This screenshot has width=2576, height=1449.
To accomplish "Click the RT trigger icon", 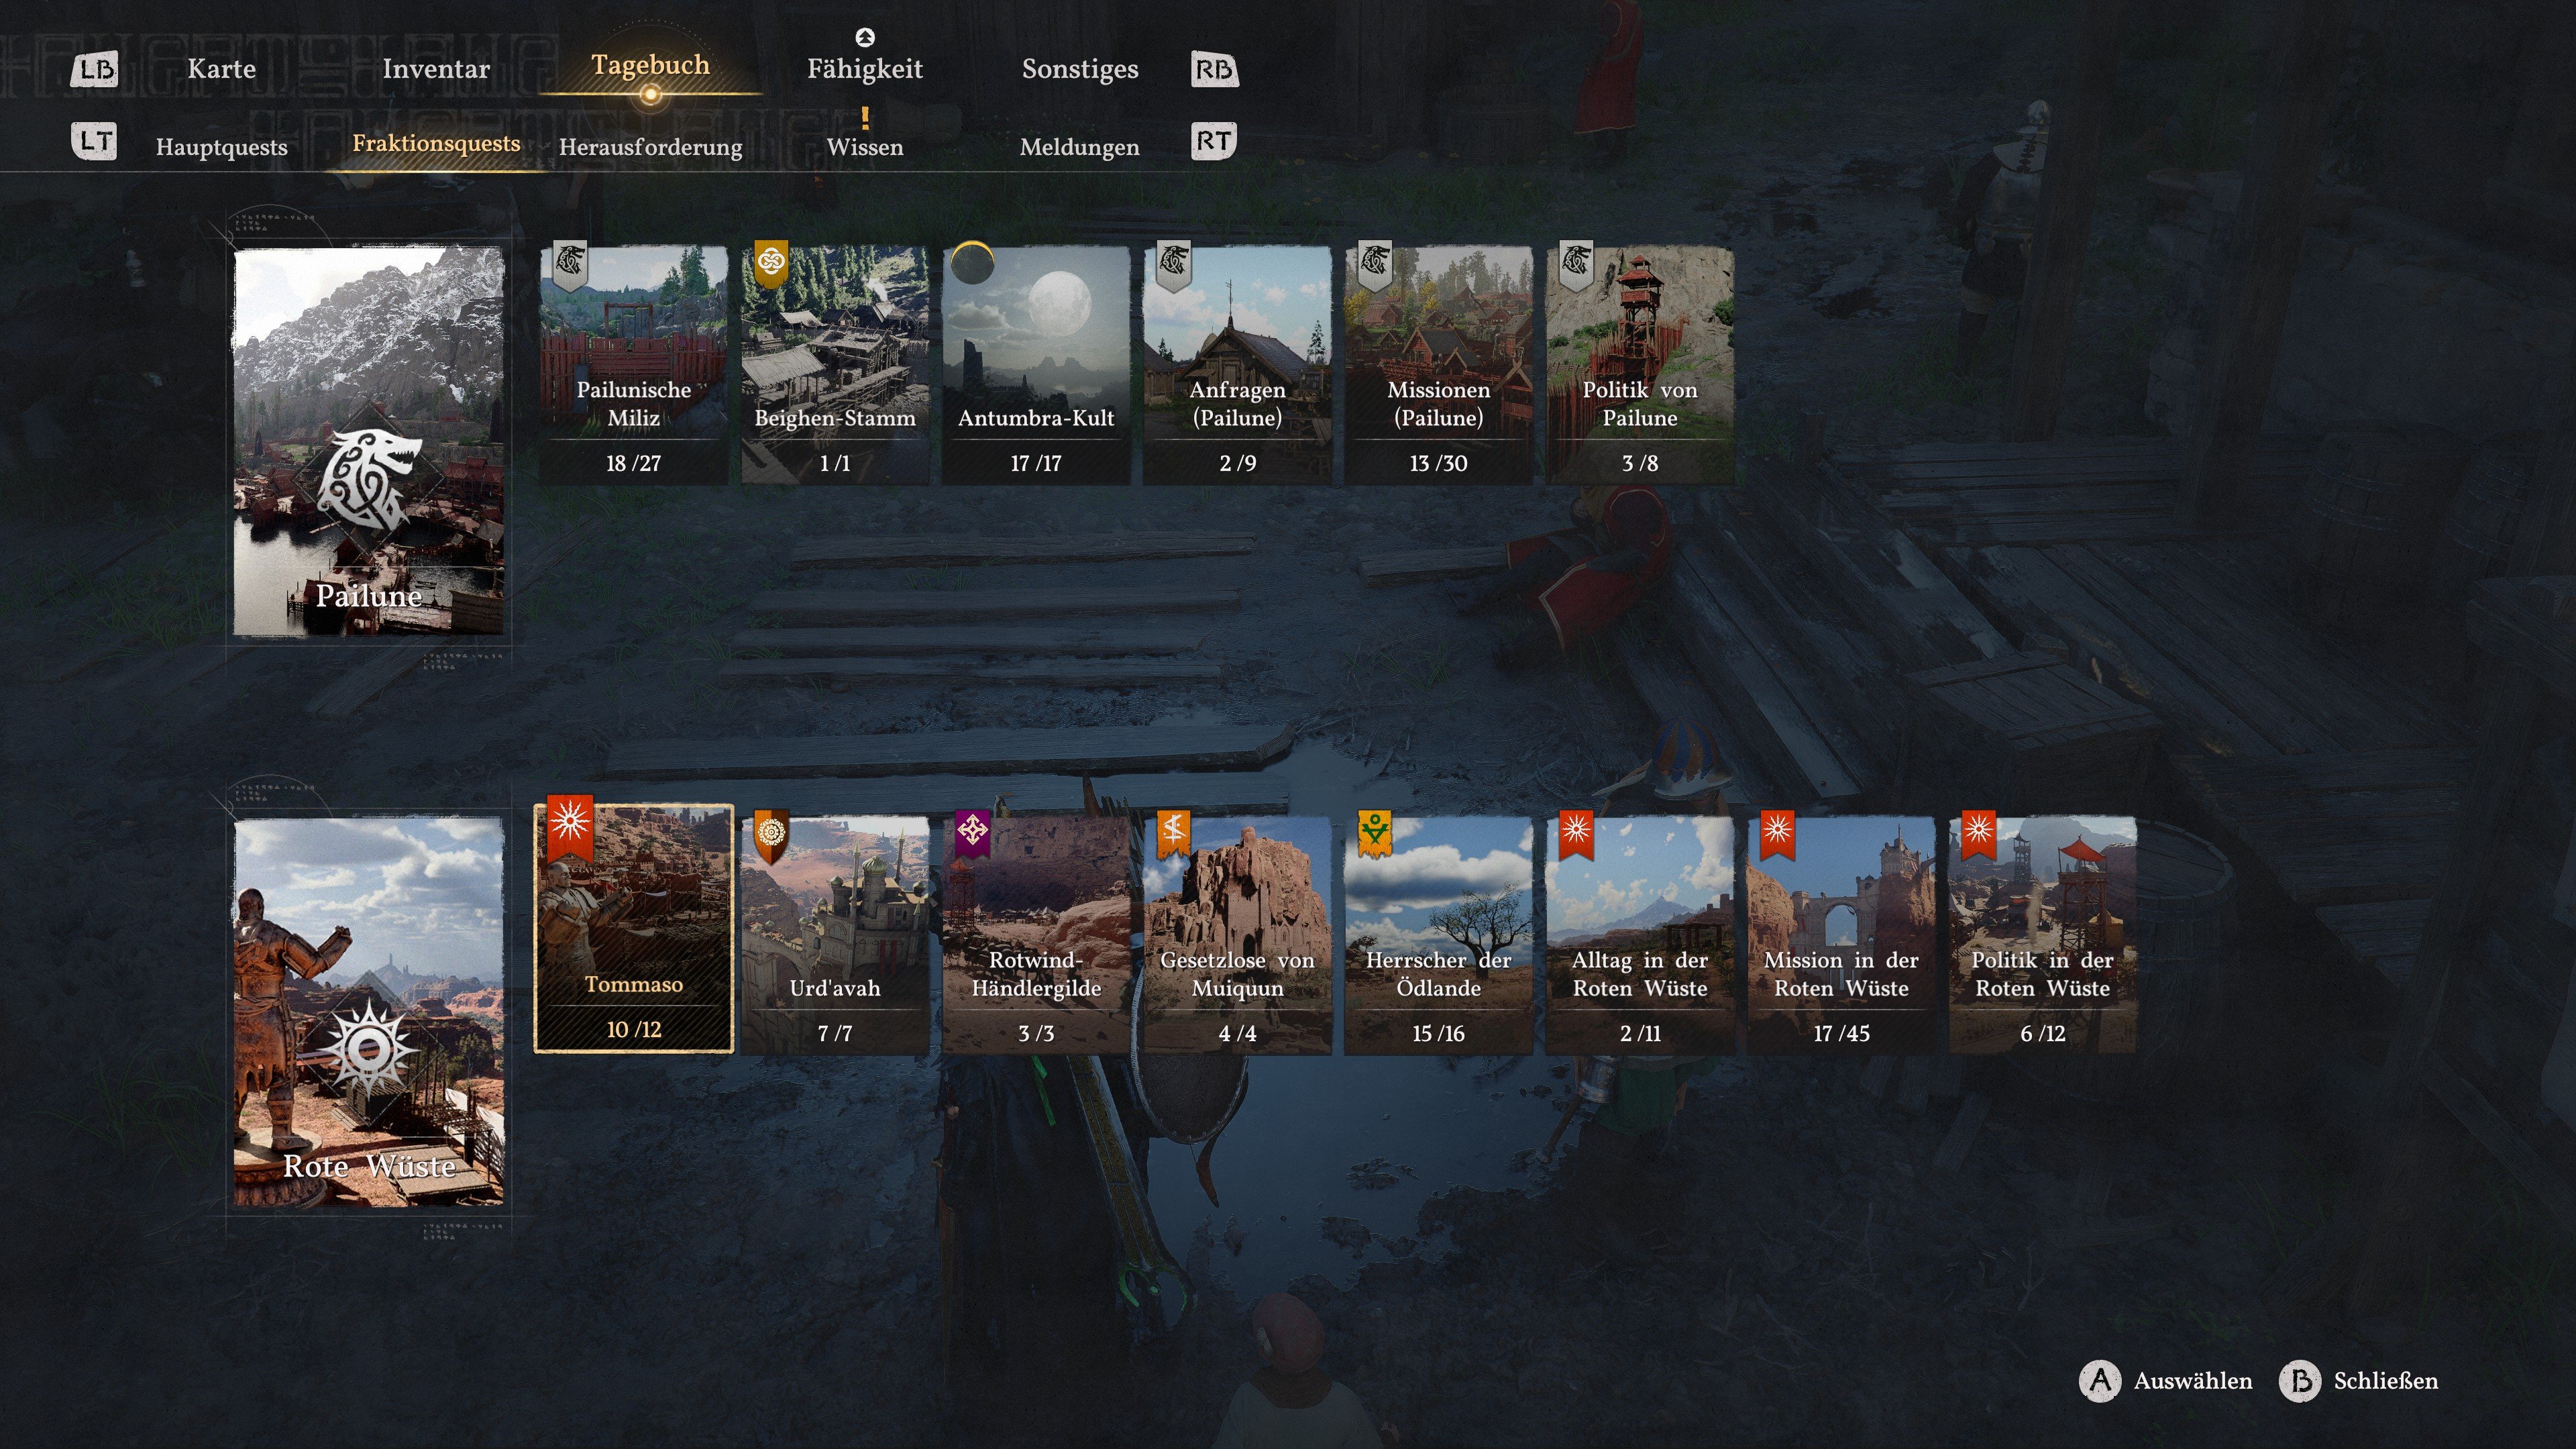I will 1214,141.
